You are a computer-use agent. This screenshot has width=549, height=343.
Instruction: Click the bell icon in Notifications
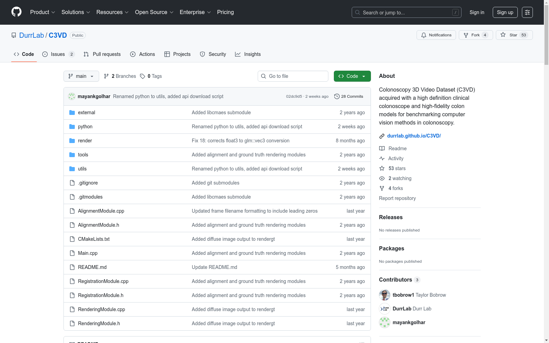[424, 35]
